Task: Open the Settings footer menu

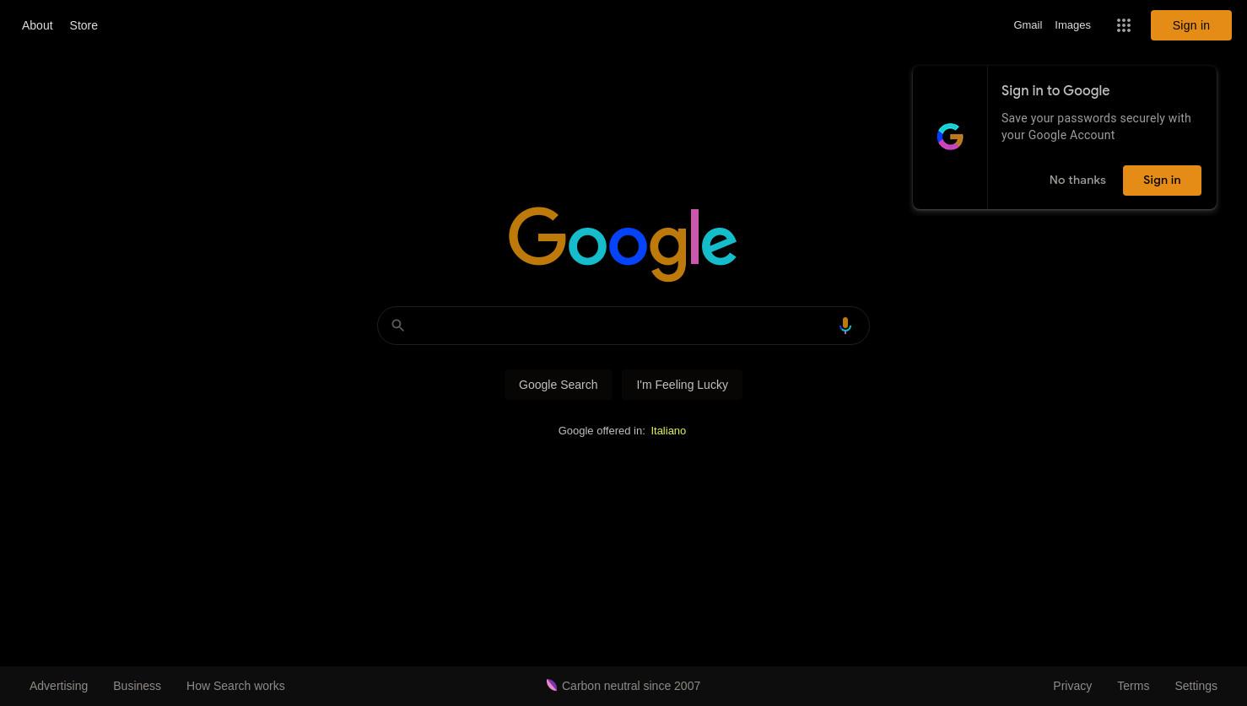Action: click(x=1196, y=686)
